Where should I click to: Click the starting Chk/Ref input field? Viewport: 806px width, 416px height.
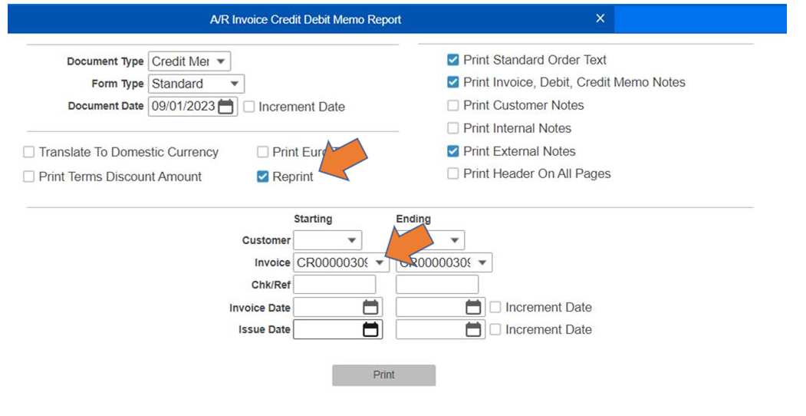334,286
